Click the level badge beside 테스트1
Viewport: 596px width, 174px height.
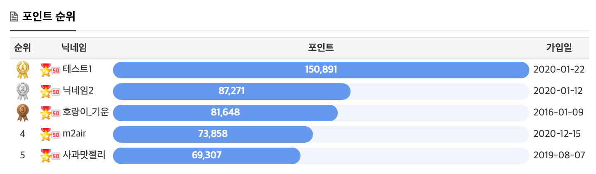point(51,70)
